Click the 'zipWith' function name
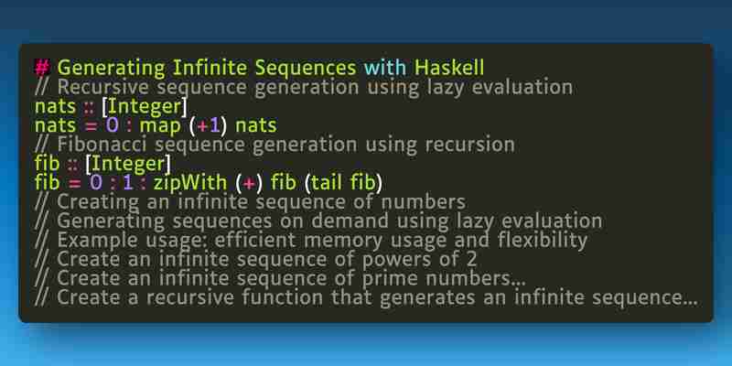Image resolution: width=732 pixels, height=366 pixels. pyautogui.click(x=190, y=183)
